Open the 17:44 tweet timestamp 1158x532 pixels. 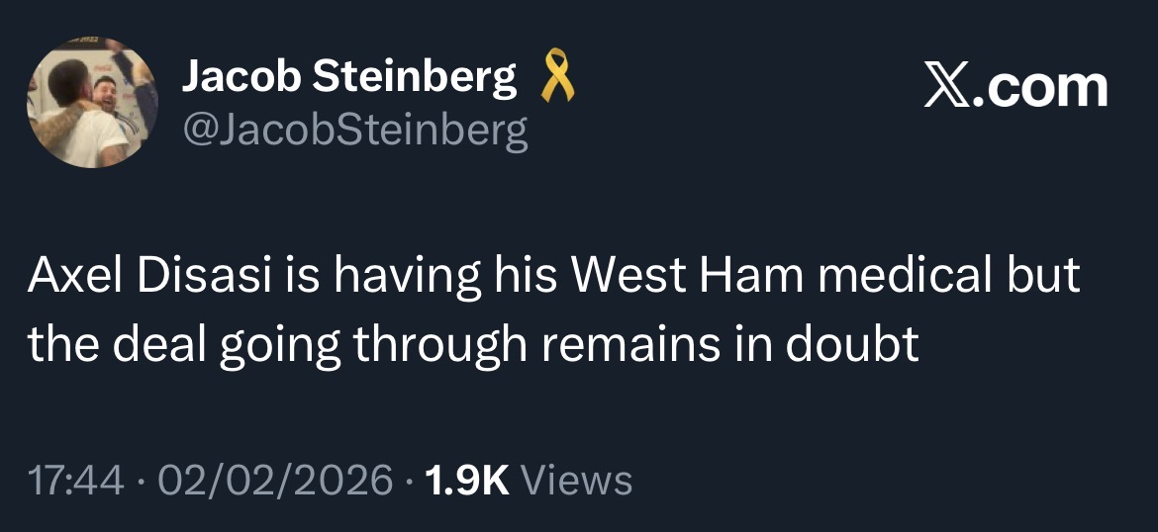point(75,481)
